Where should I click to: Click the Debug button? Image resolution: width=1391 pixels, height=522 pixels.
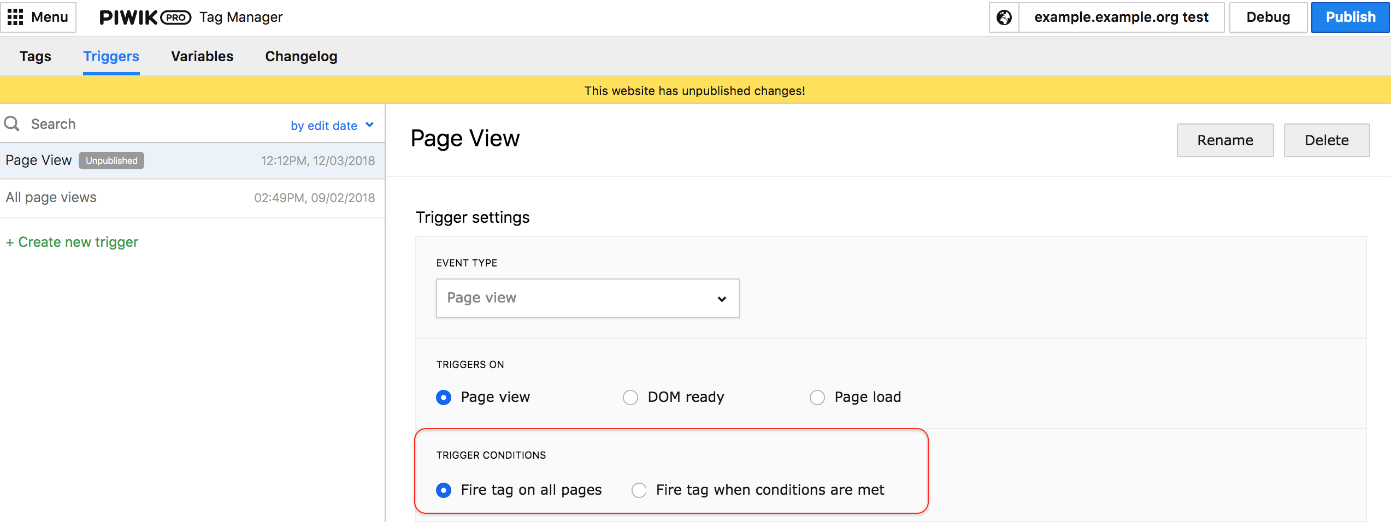(1268, 17)
